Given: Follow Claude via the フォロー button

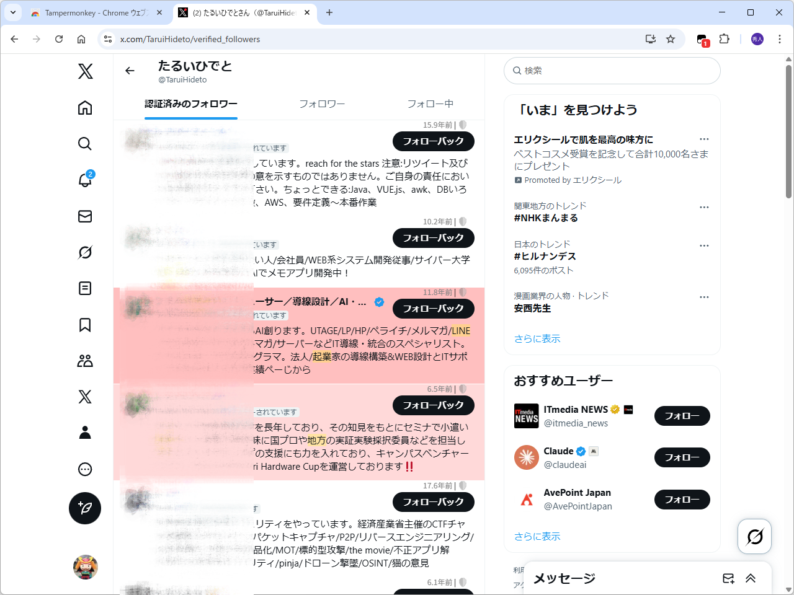Looking at the screenshot, I should click(x=682, y=457).
